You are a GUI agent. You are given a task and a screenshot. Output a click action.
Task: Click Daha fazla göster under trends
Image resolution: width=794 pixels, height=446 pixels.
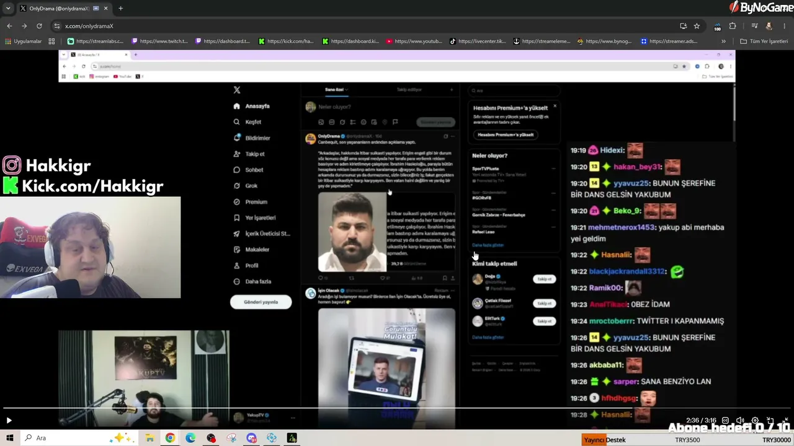pos(488,245)
